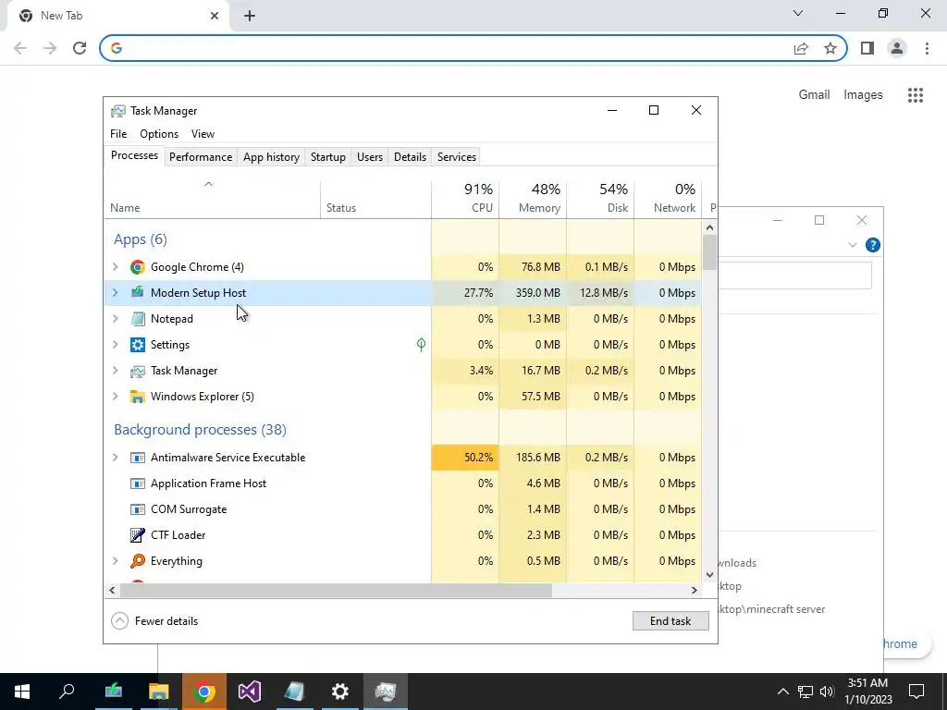Click the COM Surrogate icon
This screenshot has width=947, height=710.
click(x=138, y=509)
